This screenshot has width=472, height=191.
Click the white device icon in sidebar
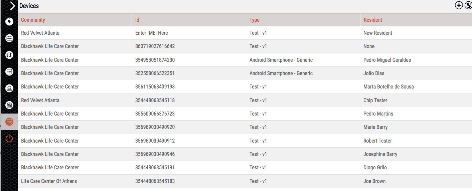point(9,71)
